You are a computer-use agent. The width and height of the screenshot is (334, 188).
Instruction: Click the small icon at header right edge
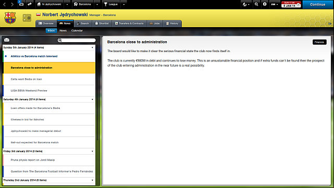(330, 23)
